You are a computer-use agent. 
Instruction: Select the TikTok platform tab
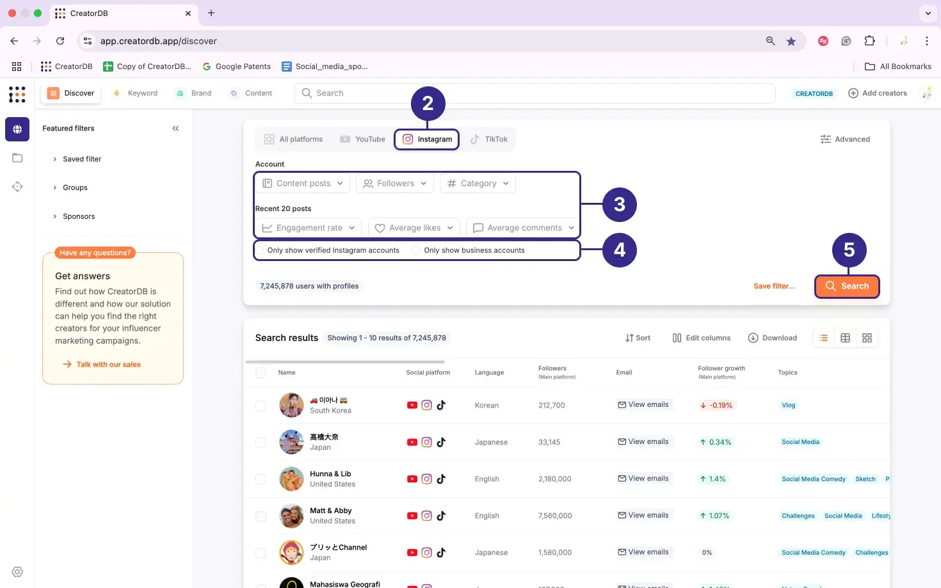(x=488, y=139)
